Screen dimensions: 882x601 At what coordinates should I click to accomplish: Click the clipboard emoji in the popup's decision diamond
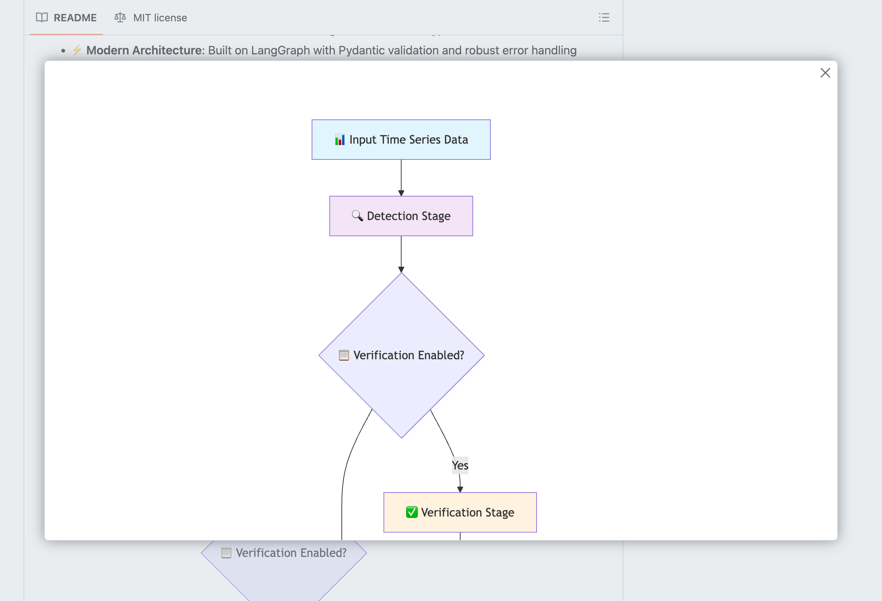[x=344, y=355]
